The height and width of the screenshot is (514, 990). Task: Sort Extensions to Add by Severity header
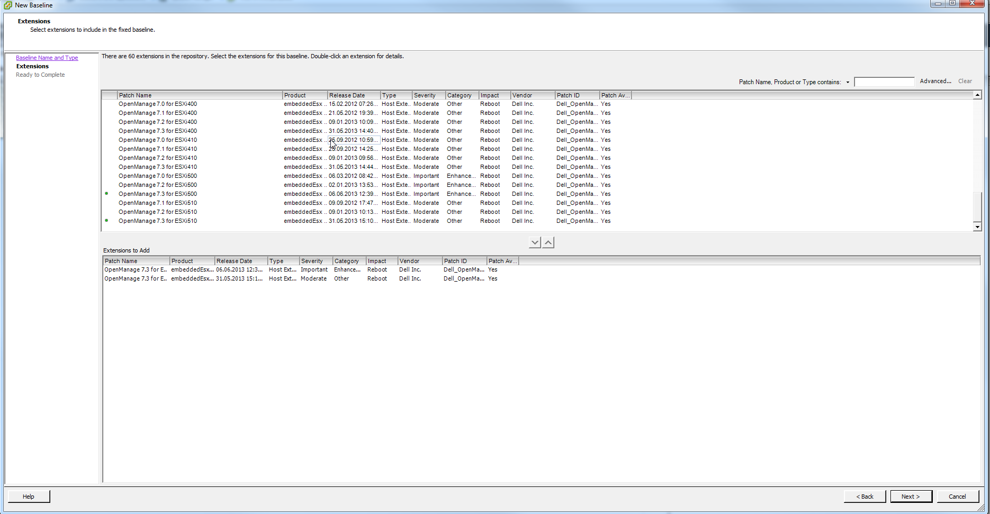click(316, 261)
